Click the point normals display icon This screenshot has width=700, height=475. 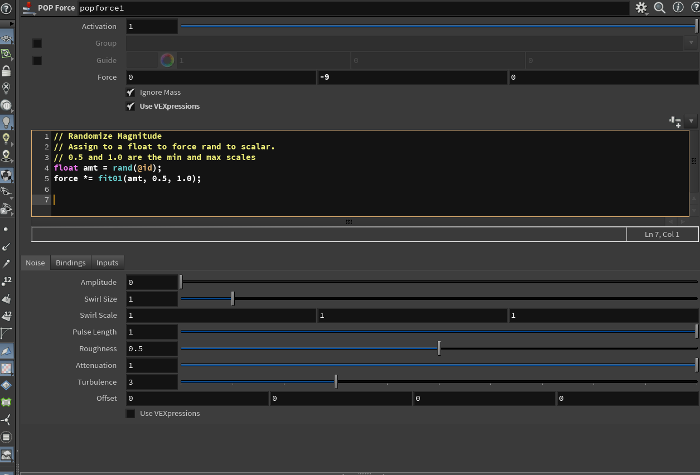pyautogui.click(x=6, y=246)
